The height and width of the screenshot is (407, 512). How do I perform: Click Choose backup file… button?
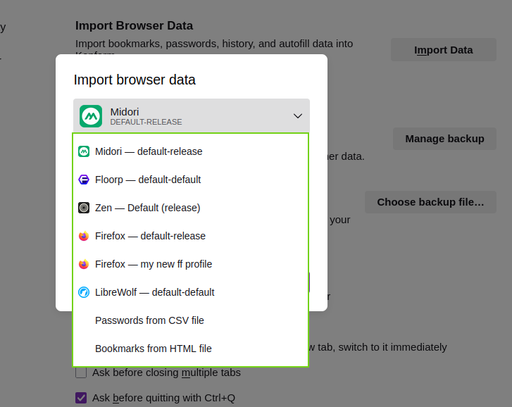[x=430, y=202]
